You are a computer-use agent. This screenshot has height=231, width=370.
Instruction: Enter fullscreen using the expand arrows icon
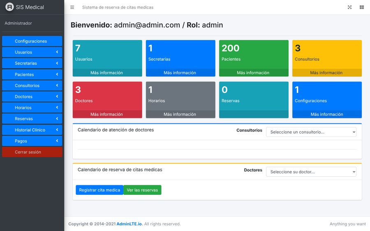coord(349,7)
